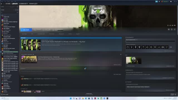The height and width of the screenshot is (100, 178).
Task: Open the COMMUNITY tab
Action: tap(23, 4)
